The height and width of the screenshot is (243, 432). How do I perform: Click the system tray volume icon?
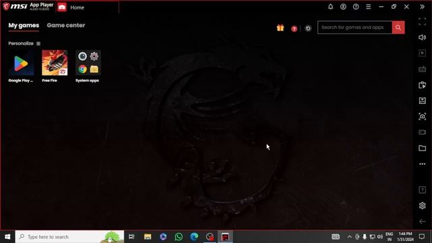[380, 237]
